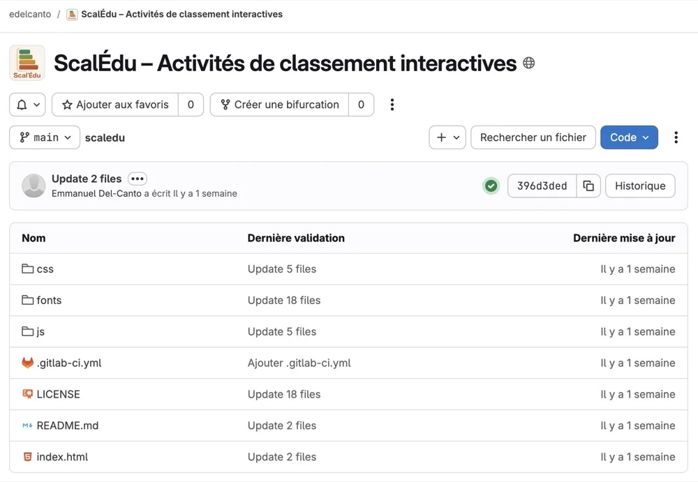Click the index.html row's Il y a 1 semaine
The width and height of the screenshot is (698, 482).
638,457
